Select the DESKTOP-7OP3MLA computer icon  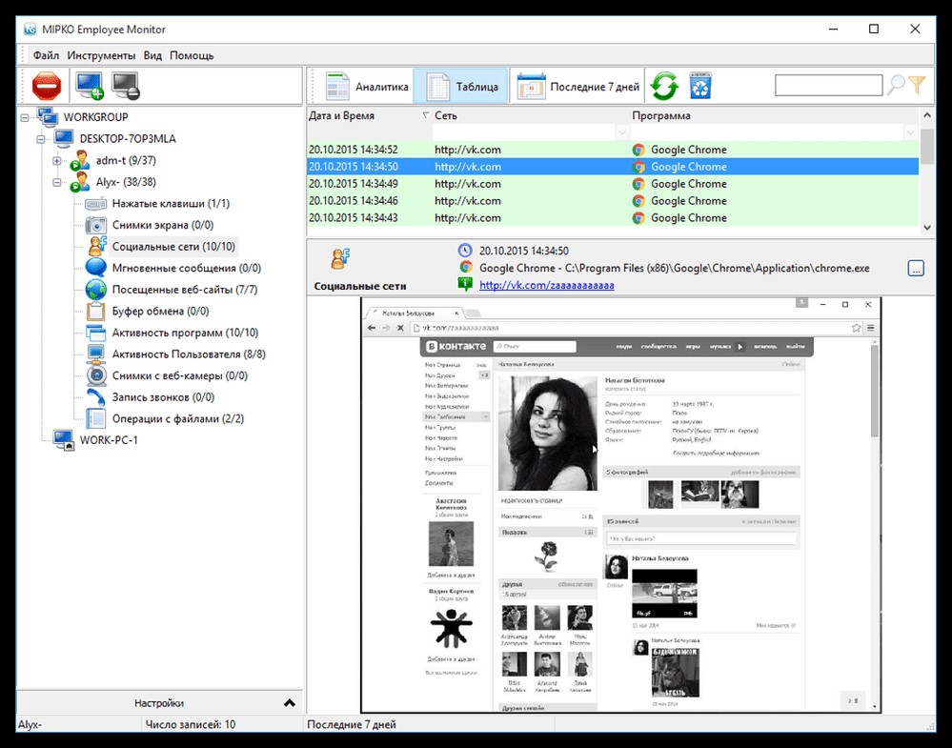[64, 138]
